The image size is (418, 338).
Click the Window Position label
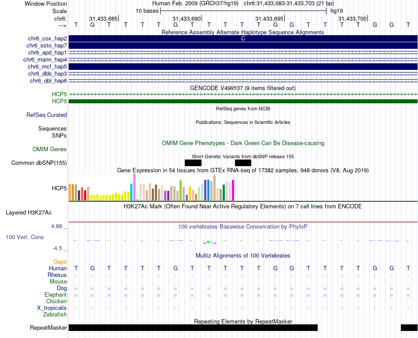(46, 4)
